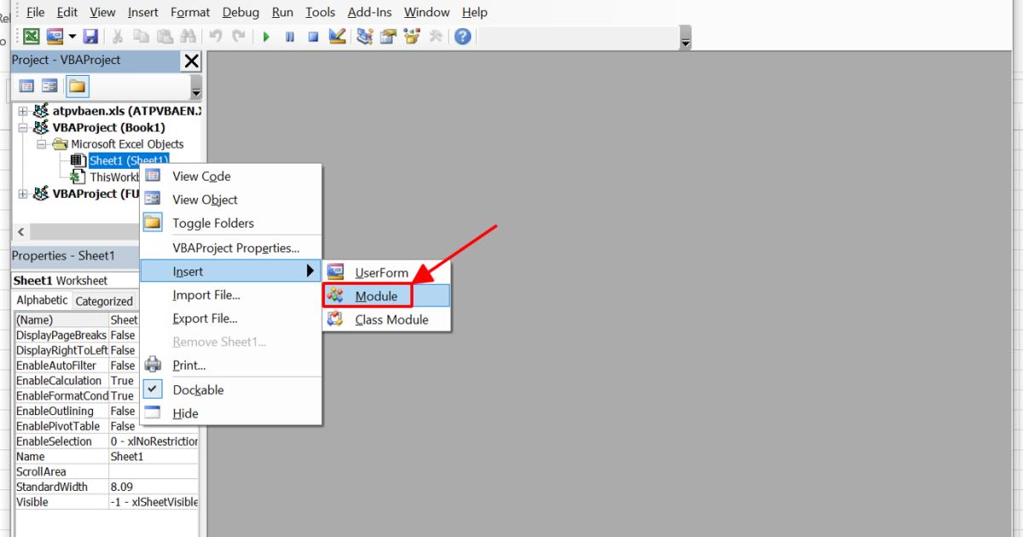Click the Break pause icon

coord(290,37)
